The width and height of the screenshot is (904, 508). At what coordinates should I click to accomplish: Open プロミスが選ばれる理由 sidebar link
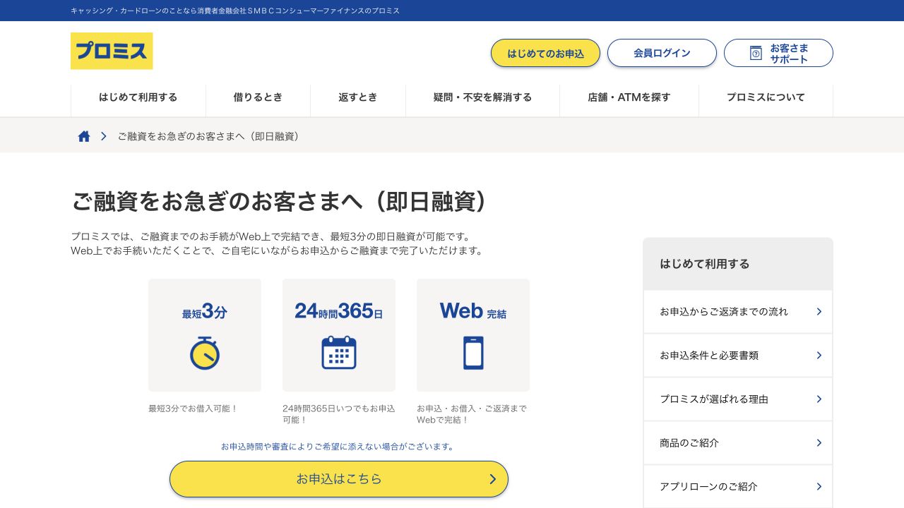(738, 399)
